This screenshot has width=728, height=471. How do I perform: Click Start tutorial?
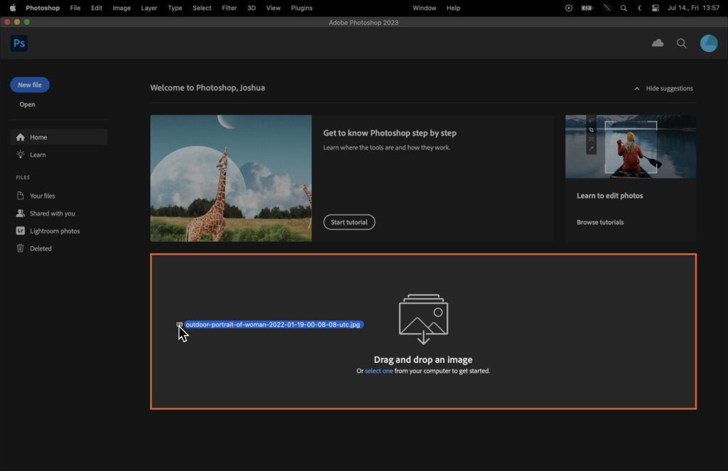point(349,221)
